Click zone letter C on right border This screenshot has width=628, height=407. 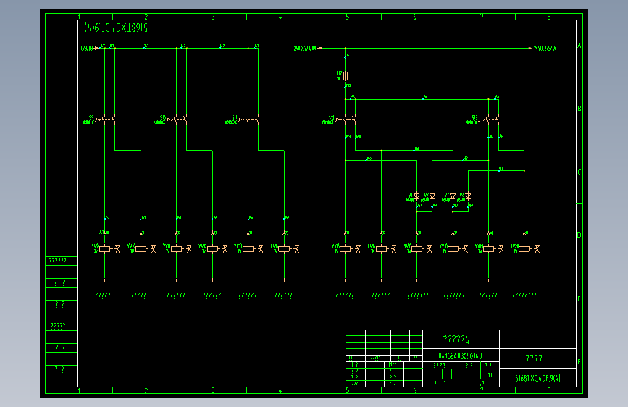(x=579, y=172)
